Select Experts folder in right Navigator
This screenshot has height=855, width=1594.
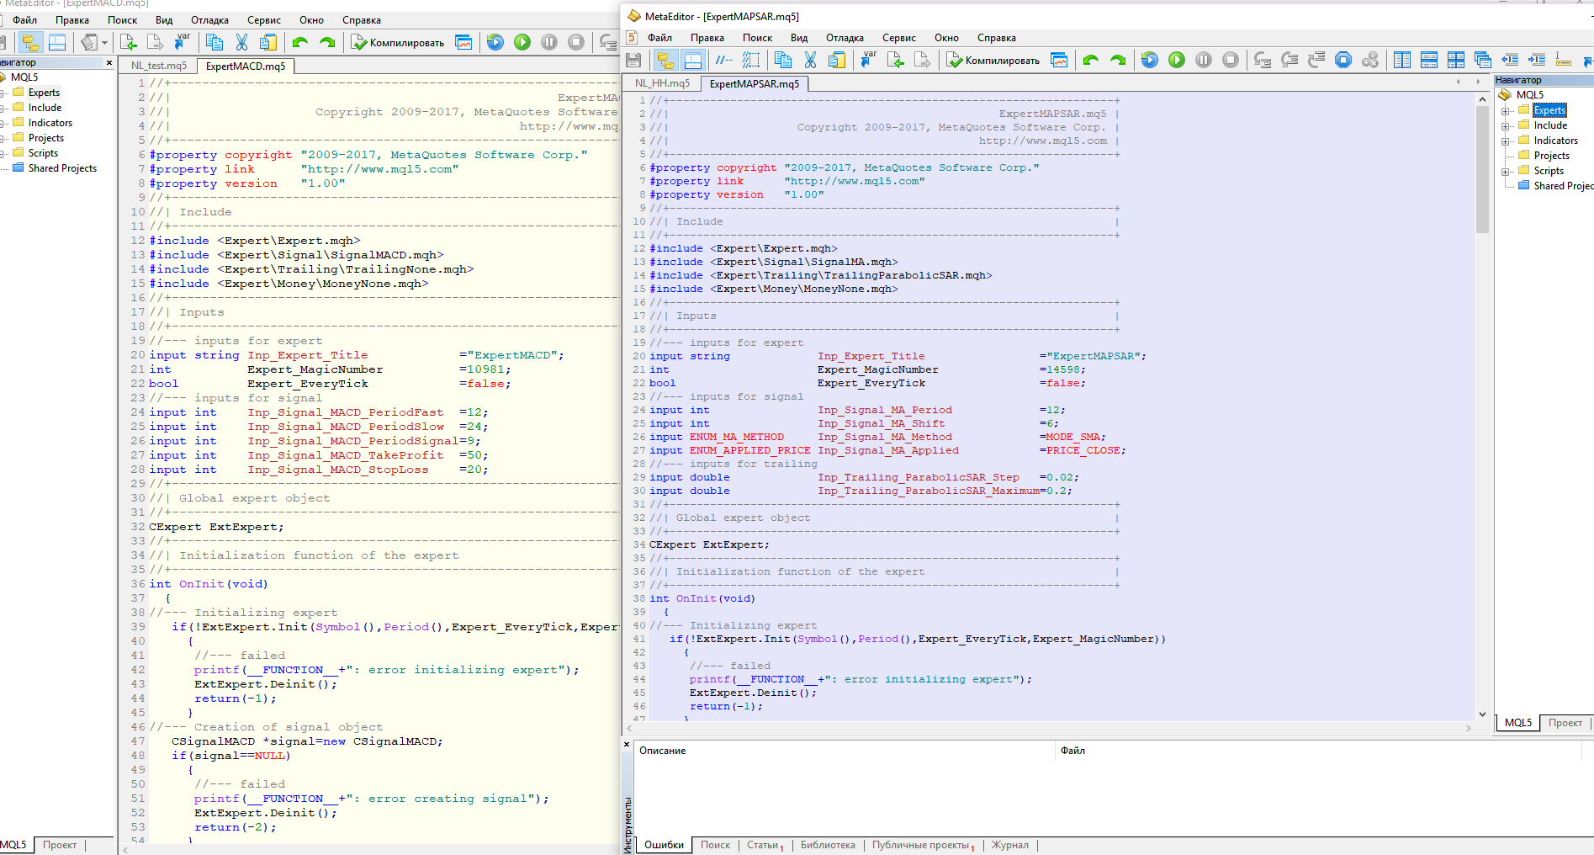click(1549, 110)
